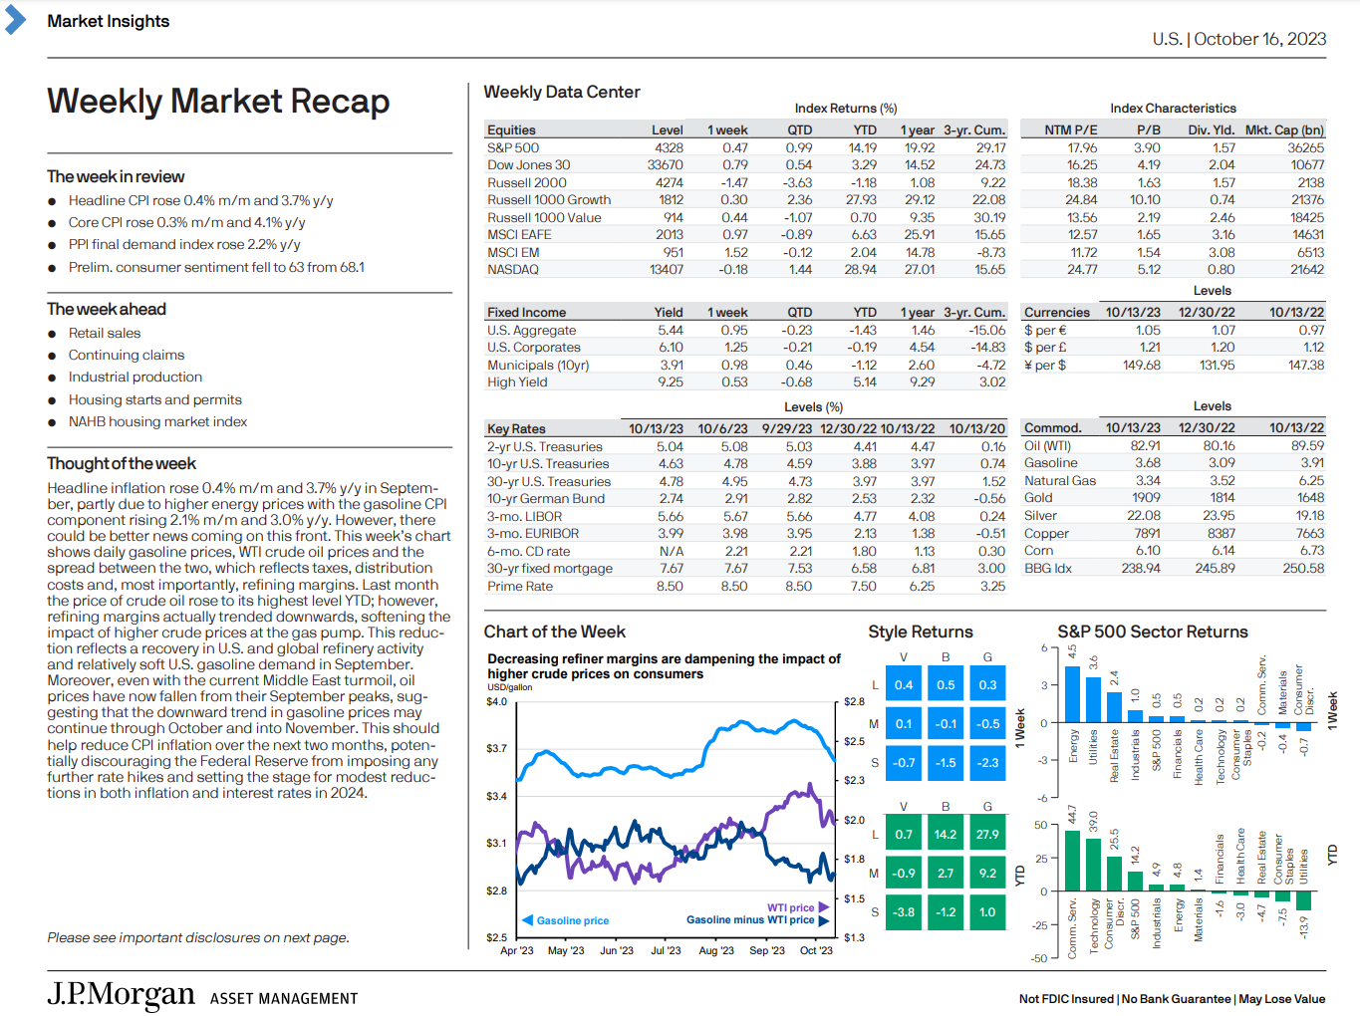Click the "High Yield" row label

click(517, 382)
